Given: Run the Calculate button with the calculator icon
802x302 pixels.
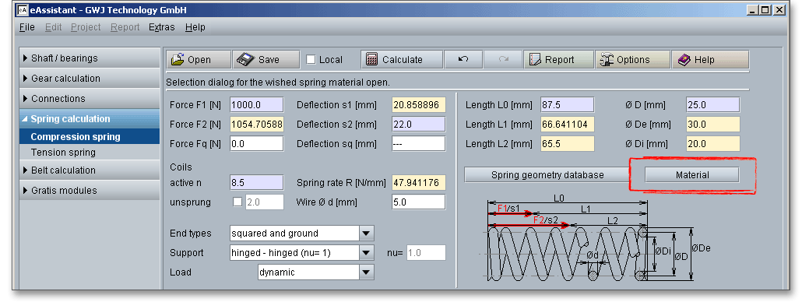Looking at the screenshot, I should pyautogui.click(x=402, y=60).
